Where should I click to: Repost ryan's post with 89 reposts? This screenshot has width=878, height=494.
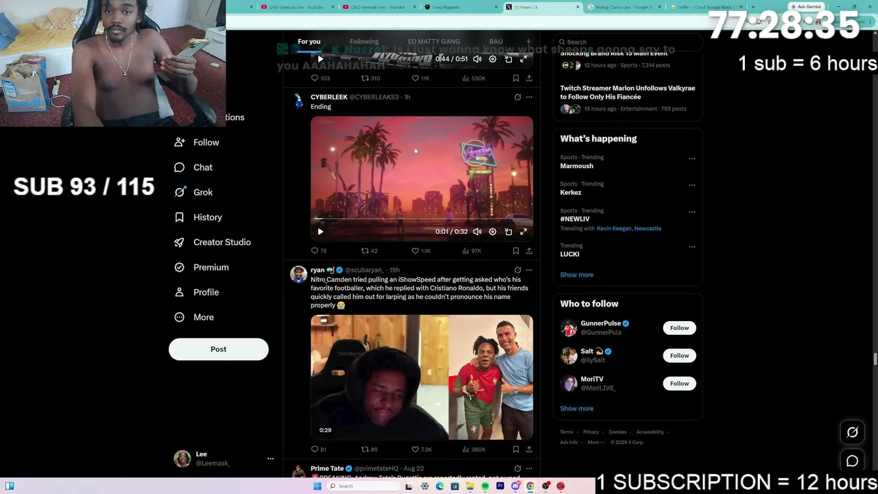(369, 449)
